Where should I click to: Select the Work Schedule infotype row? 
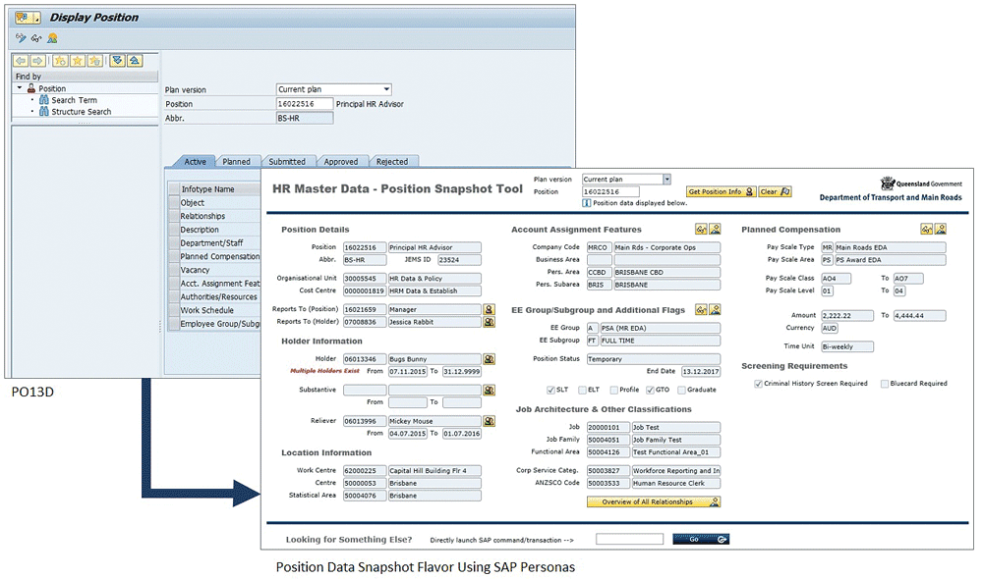pyautogui.click(x=215, y=310)
